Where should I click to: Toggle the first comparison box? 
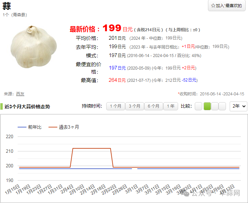tap(199, 106)
